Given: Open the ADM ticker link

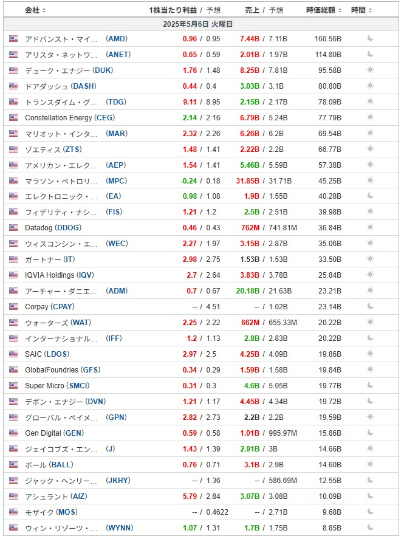Looking at the screenshot, I should point(117,291).
